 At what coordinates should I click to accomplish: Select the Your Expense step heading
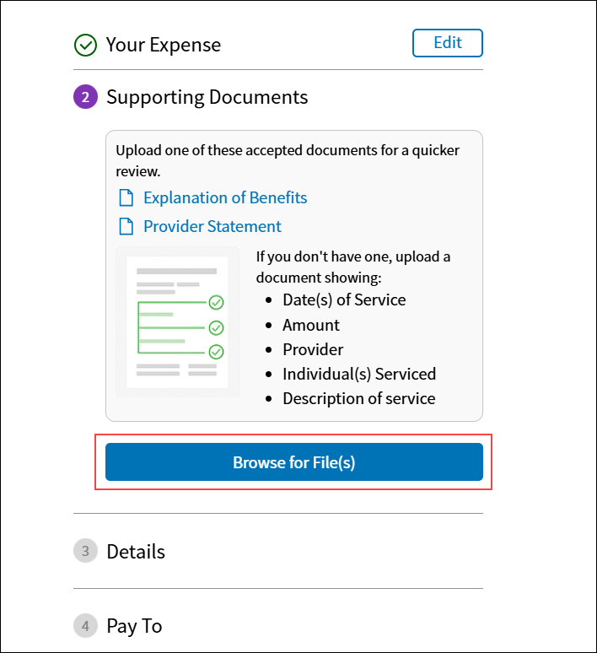point(164,45)
